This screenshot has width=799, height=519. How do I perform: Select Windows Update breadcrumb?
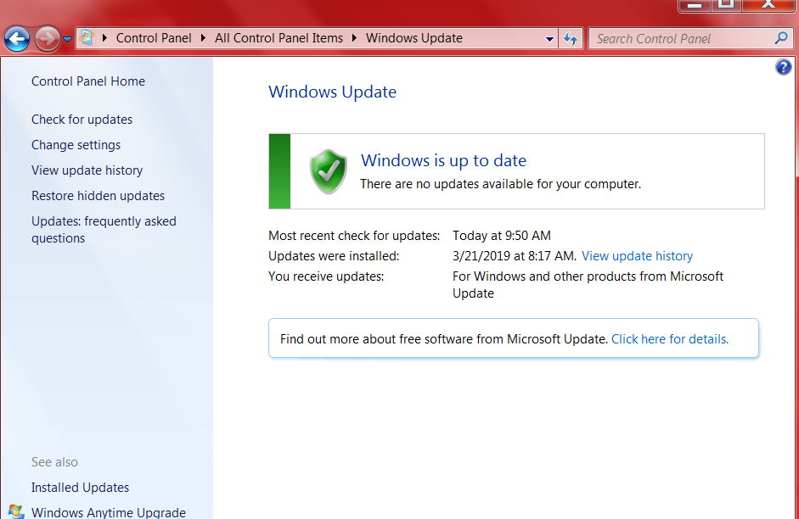coord(414,38)
